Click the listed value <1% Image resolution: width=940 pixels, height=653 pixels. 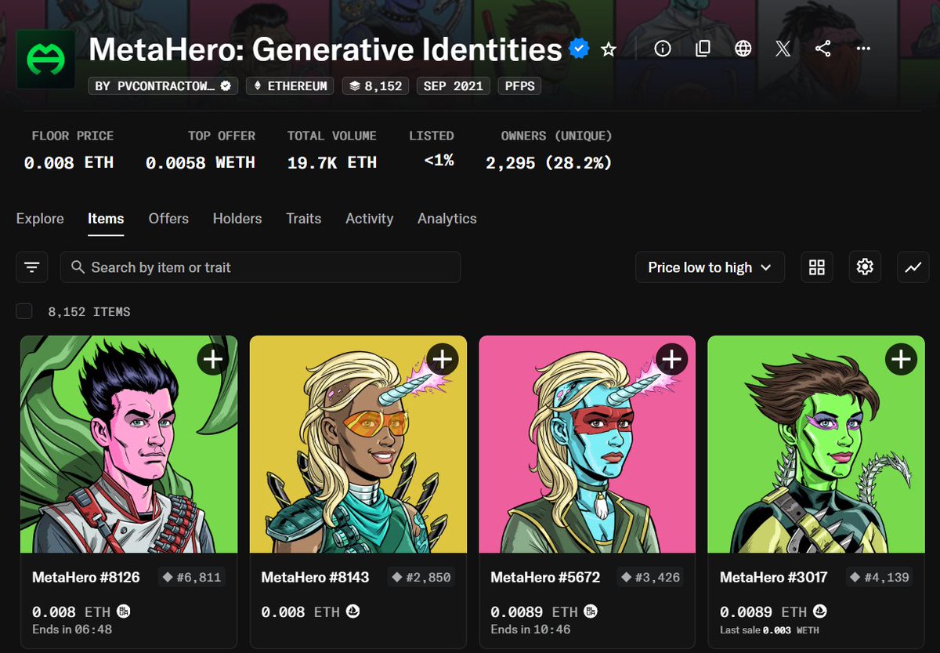439,161
